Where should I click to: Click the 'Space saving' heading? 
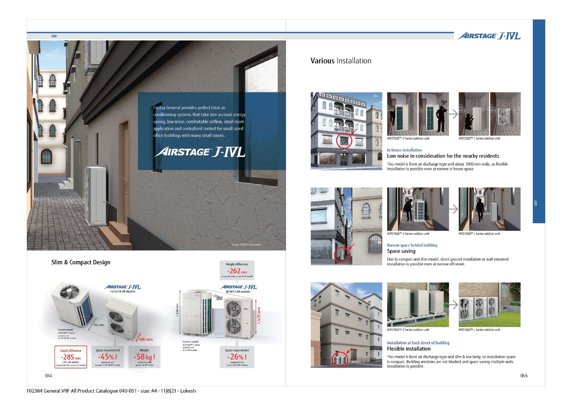click(401, 251)
